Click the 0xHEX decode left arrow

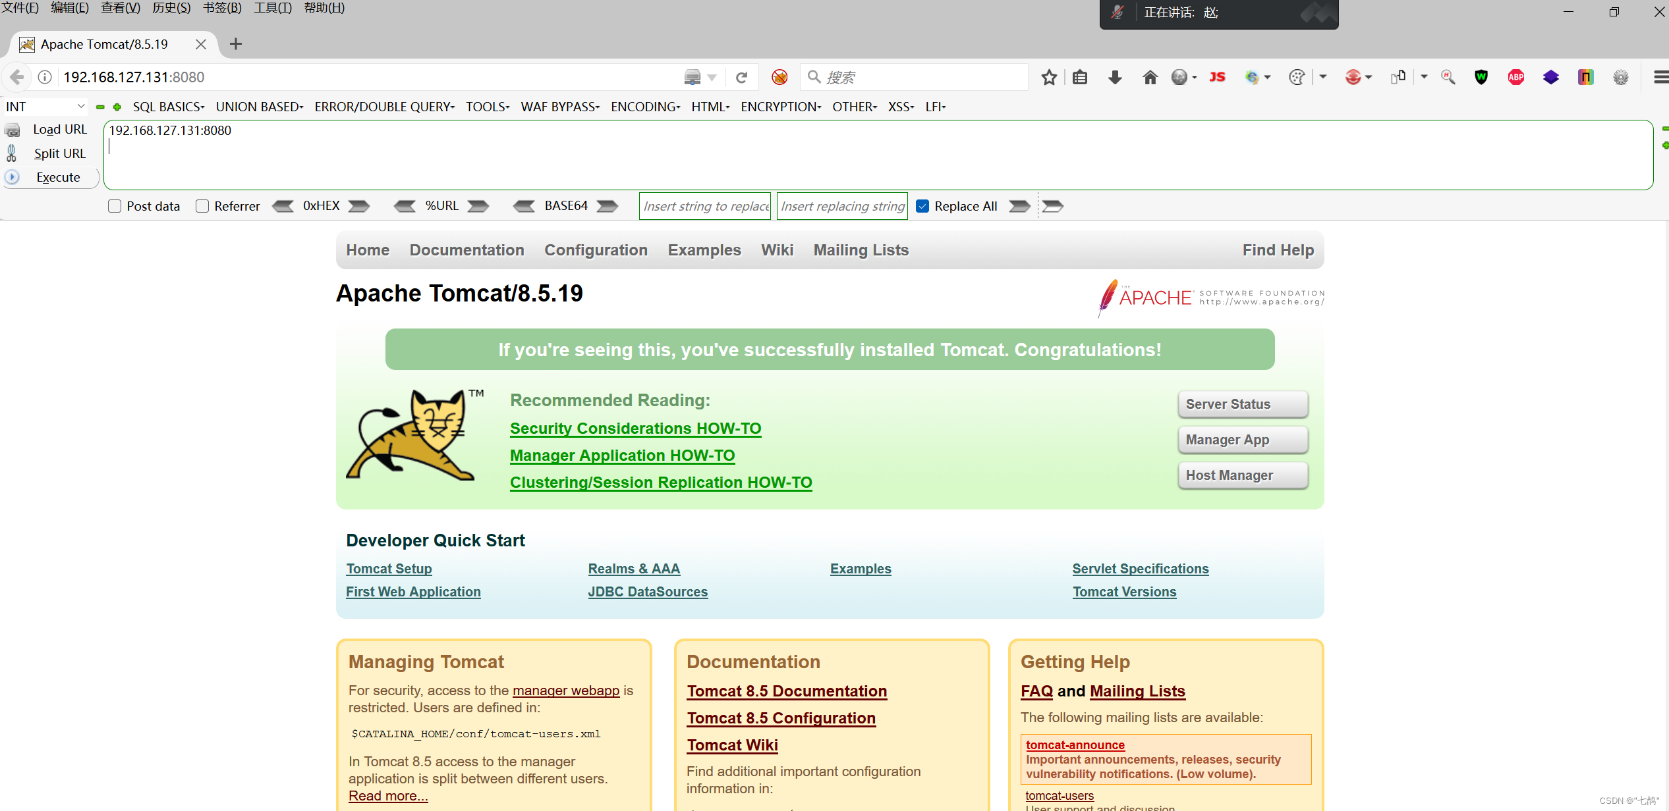283,206
